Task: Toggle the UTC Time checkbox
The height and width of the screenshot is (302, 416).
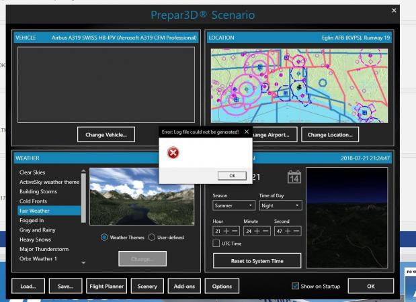Action: point(216,244)
